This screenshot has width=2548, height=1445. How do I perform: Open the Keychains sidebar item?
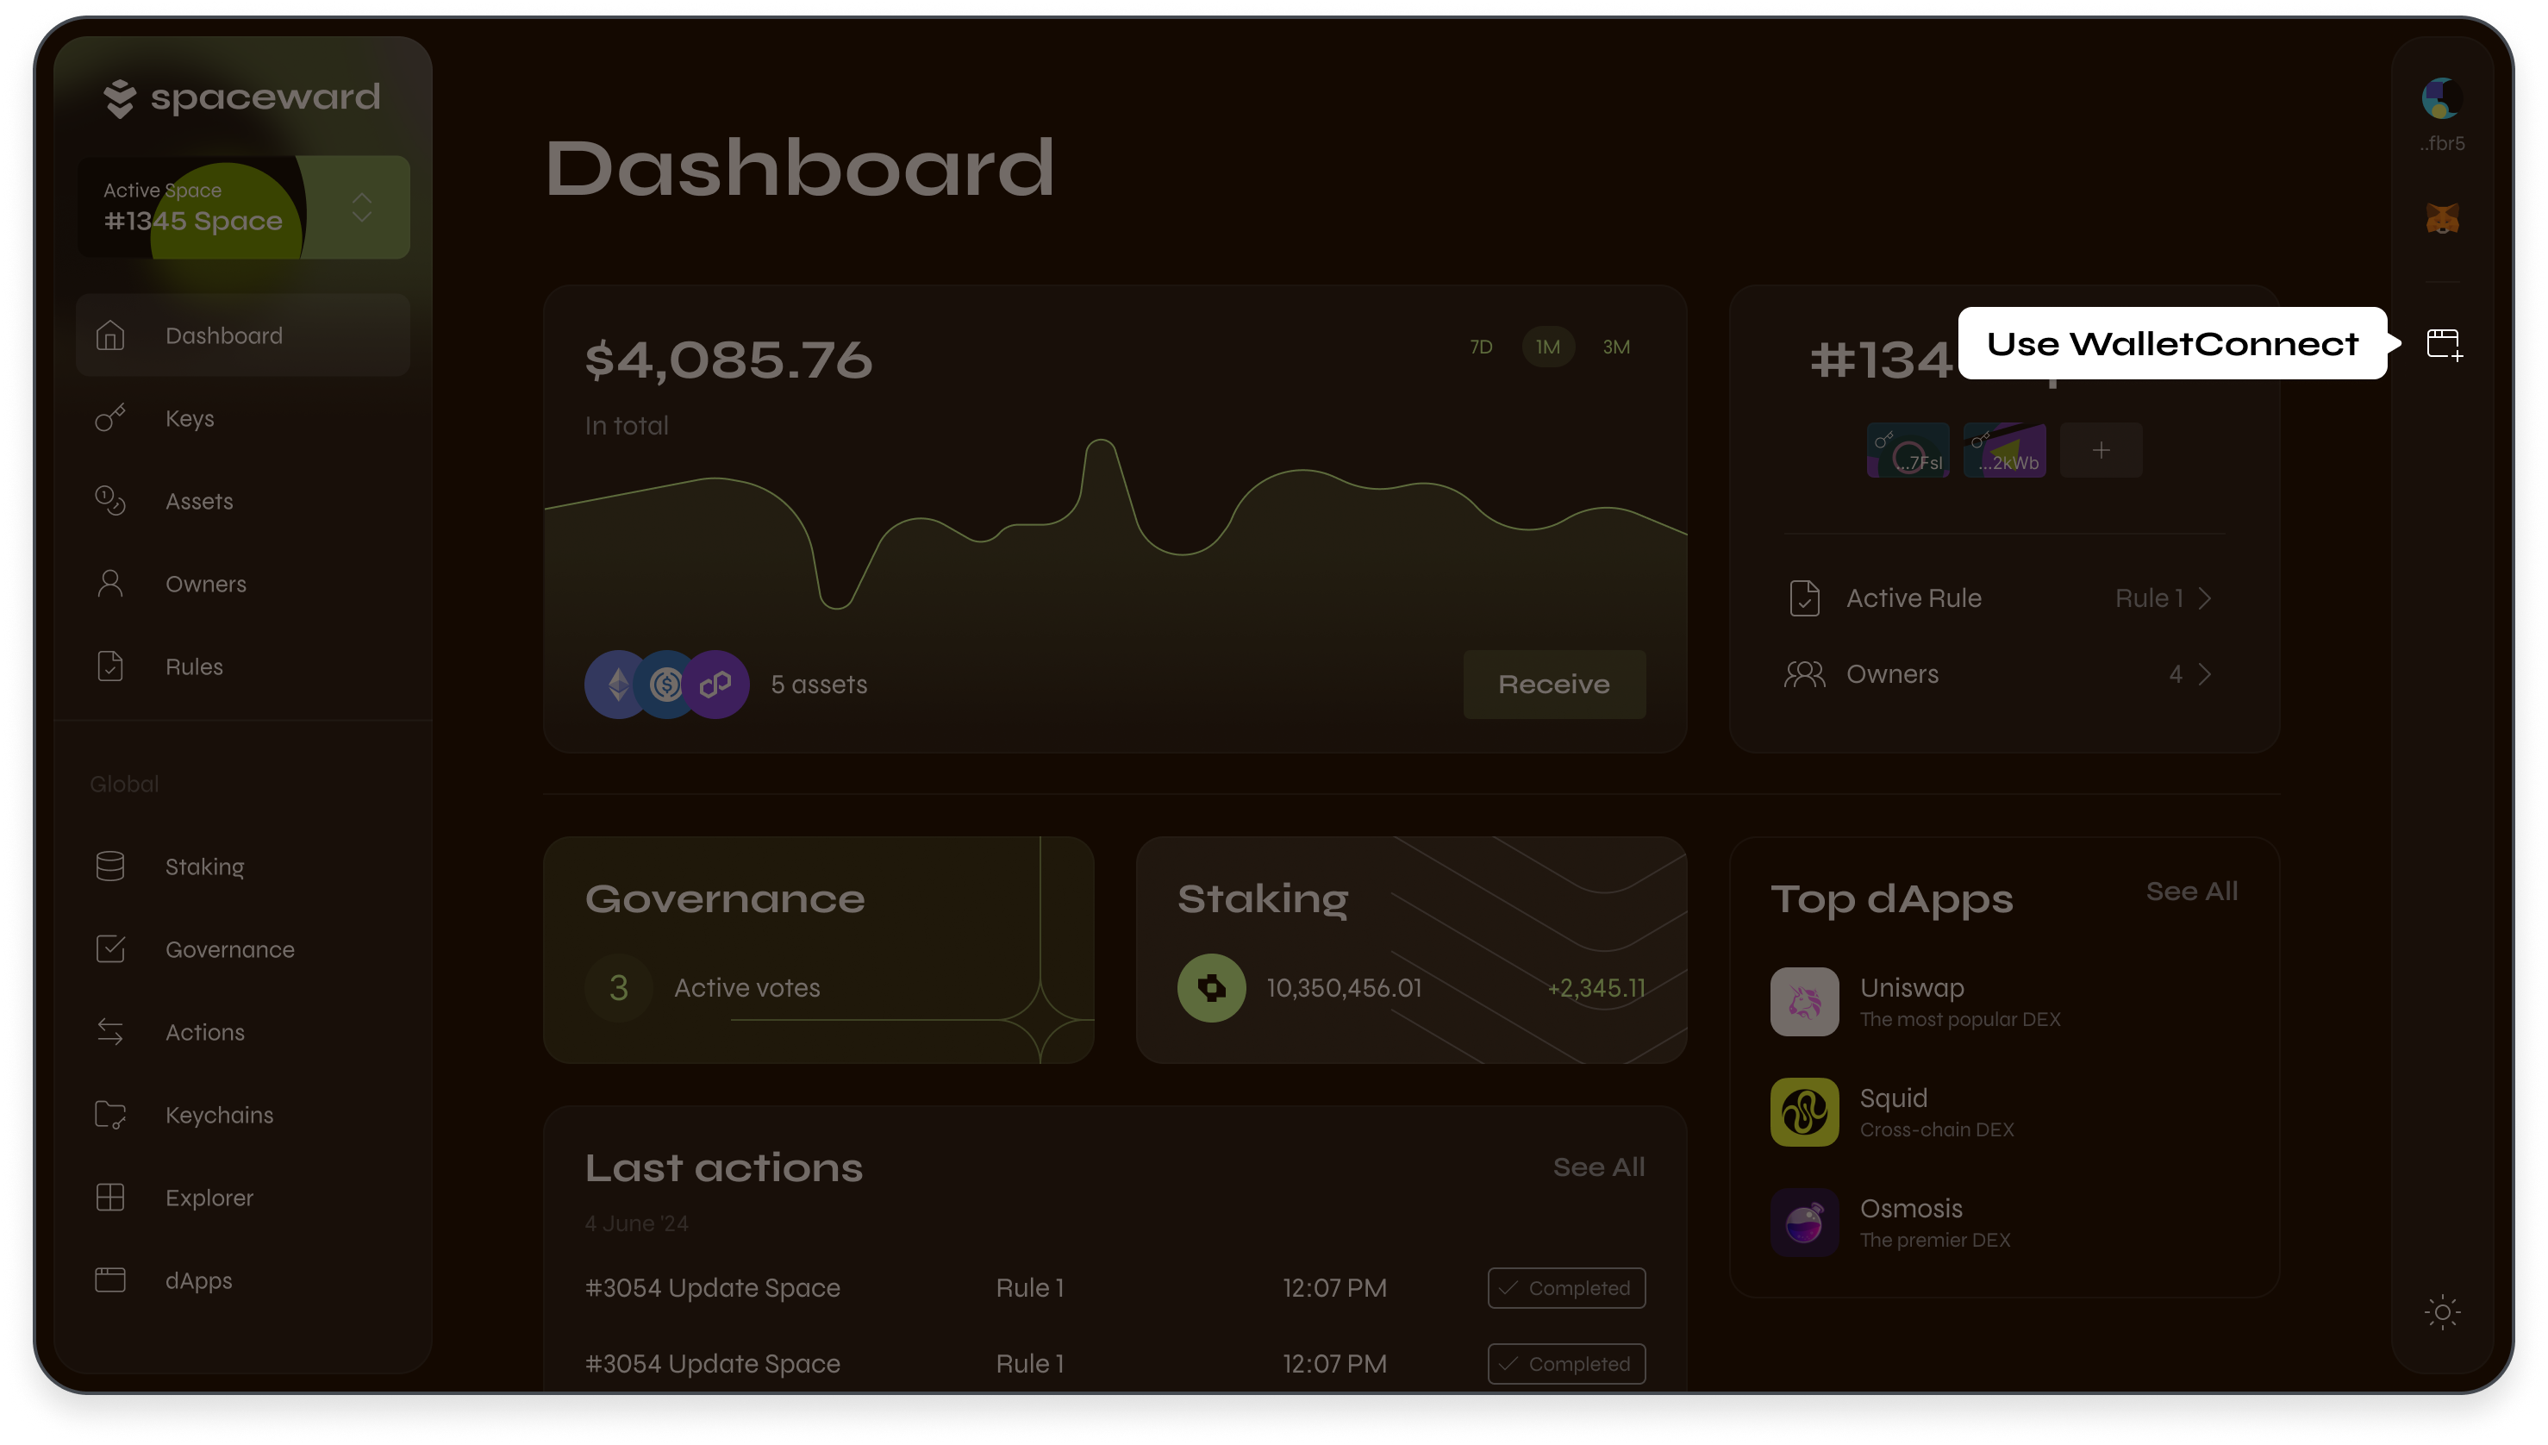pyautogui.click(x=218, y=1115)
